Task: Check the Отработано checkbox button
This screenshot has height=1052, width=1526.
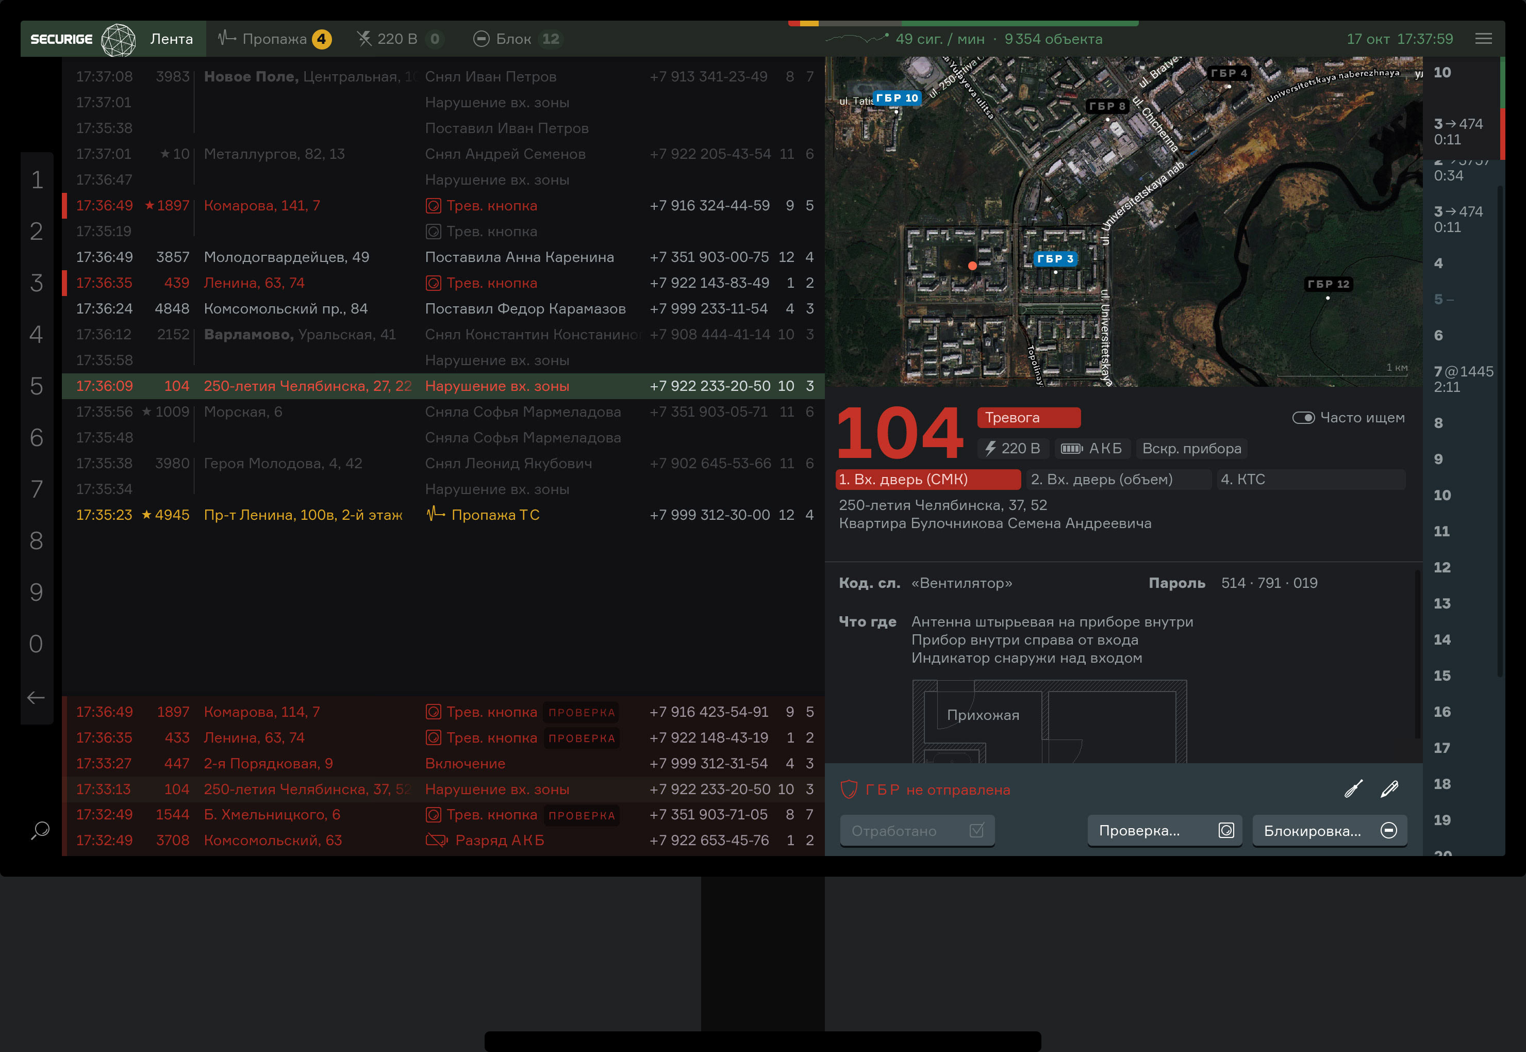Action: 917,831
